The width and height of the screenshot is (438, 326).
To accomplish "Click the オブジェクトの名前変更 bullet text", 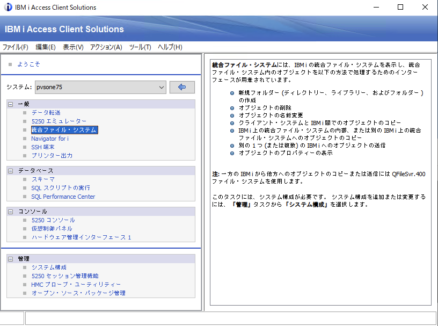I will pos(271,115).
